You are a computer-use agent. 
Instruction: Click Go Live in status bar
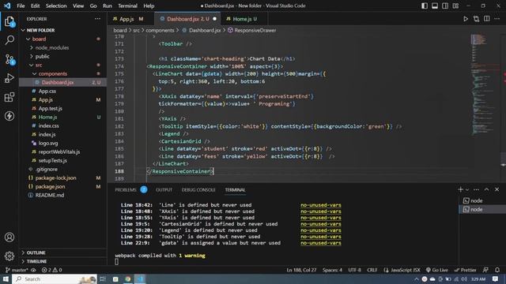tap(437, 270)
